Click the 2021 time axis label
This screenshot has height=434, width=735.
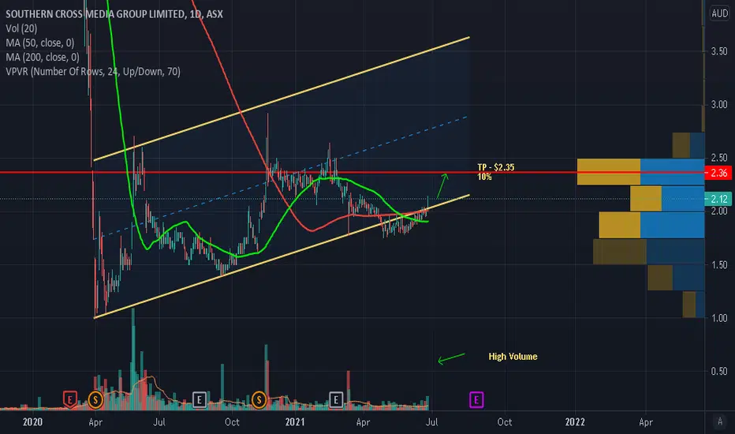[x=295, y=422]
